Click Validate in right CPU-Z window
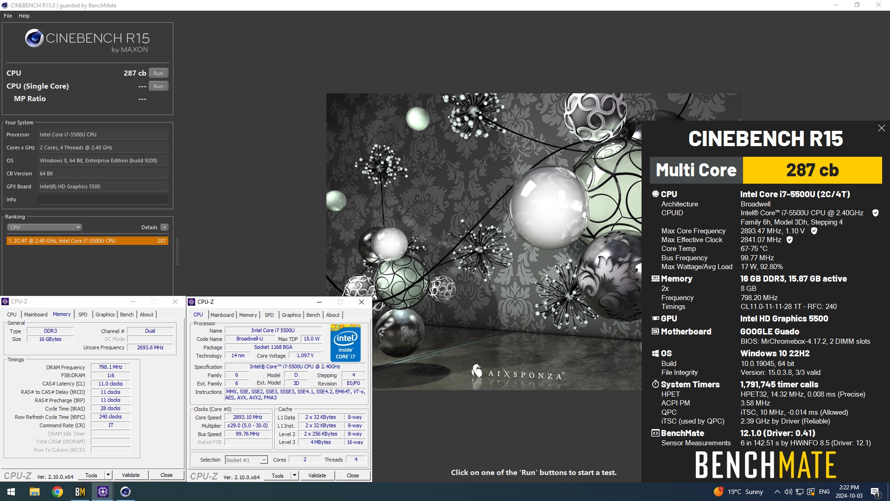Image resolution: width=890 pixels, height=501 pixels. [317, 476]
